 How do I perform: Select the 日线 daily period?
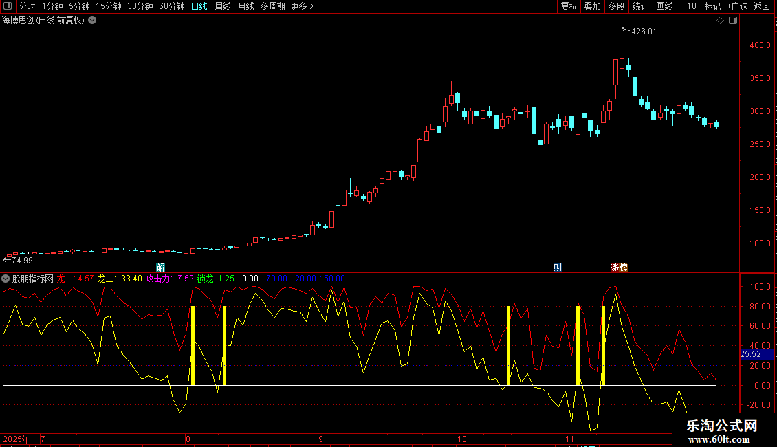(199, 6)
